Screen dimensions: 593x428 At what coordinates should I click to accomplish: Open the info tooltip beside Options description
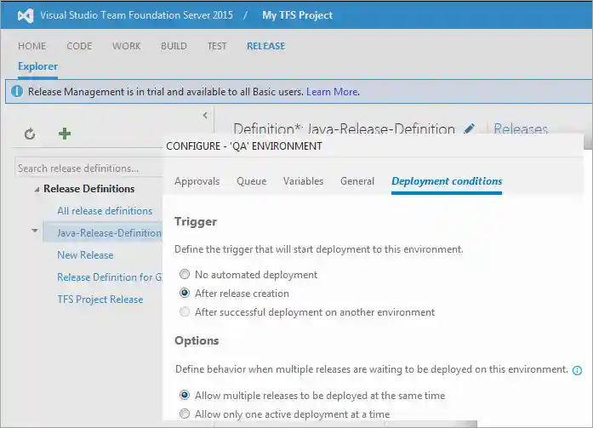tap(577, 370)
